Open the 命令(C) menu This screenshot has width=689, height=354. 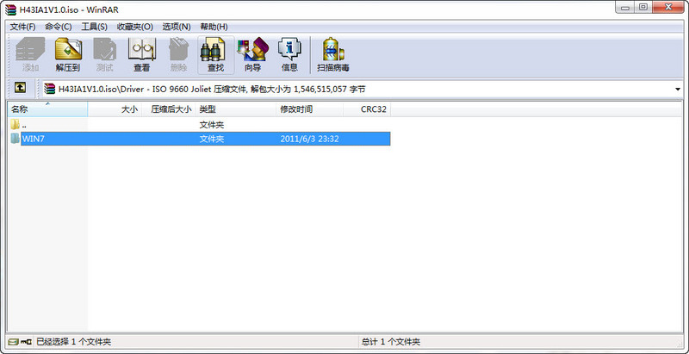pos(58,27)
